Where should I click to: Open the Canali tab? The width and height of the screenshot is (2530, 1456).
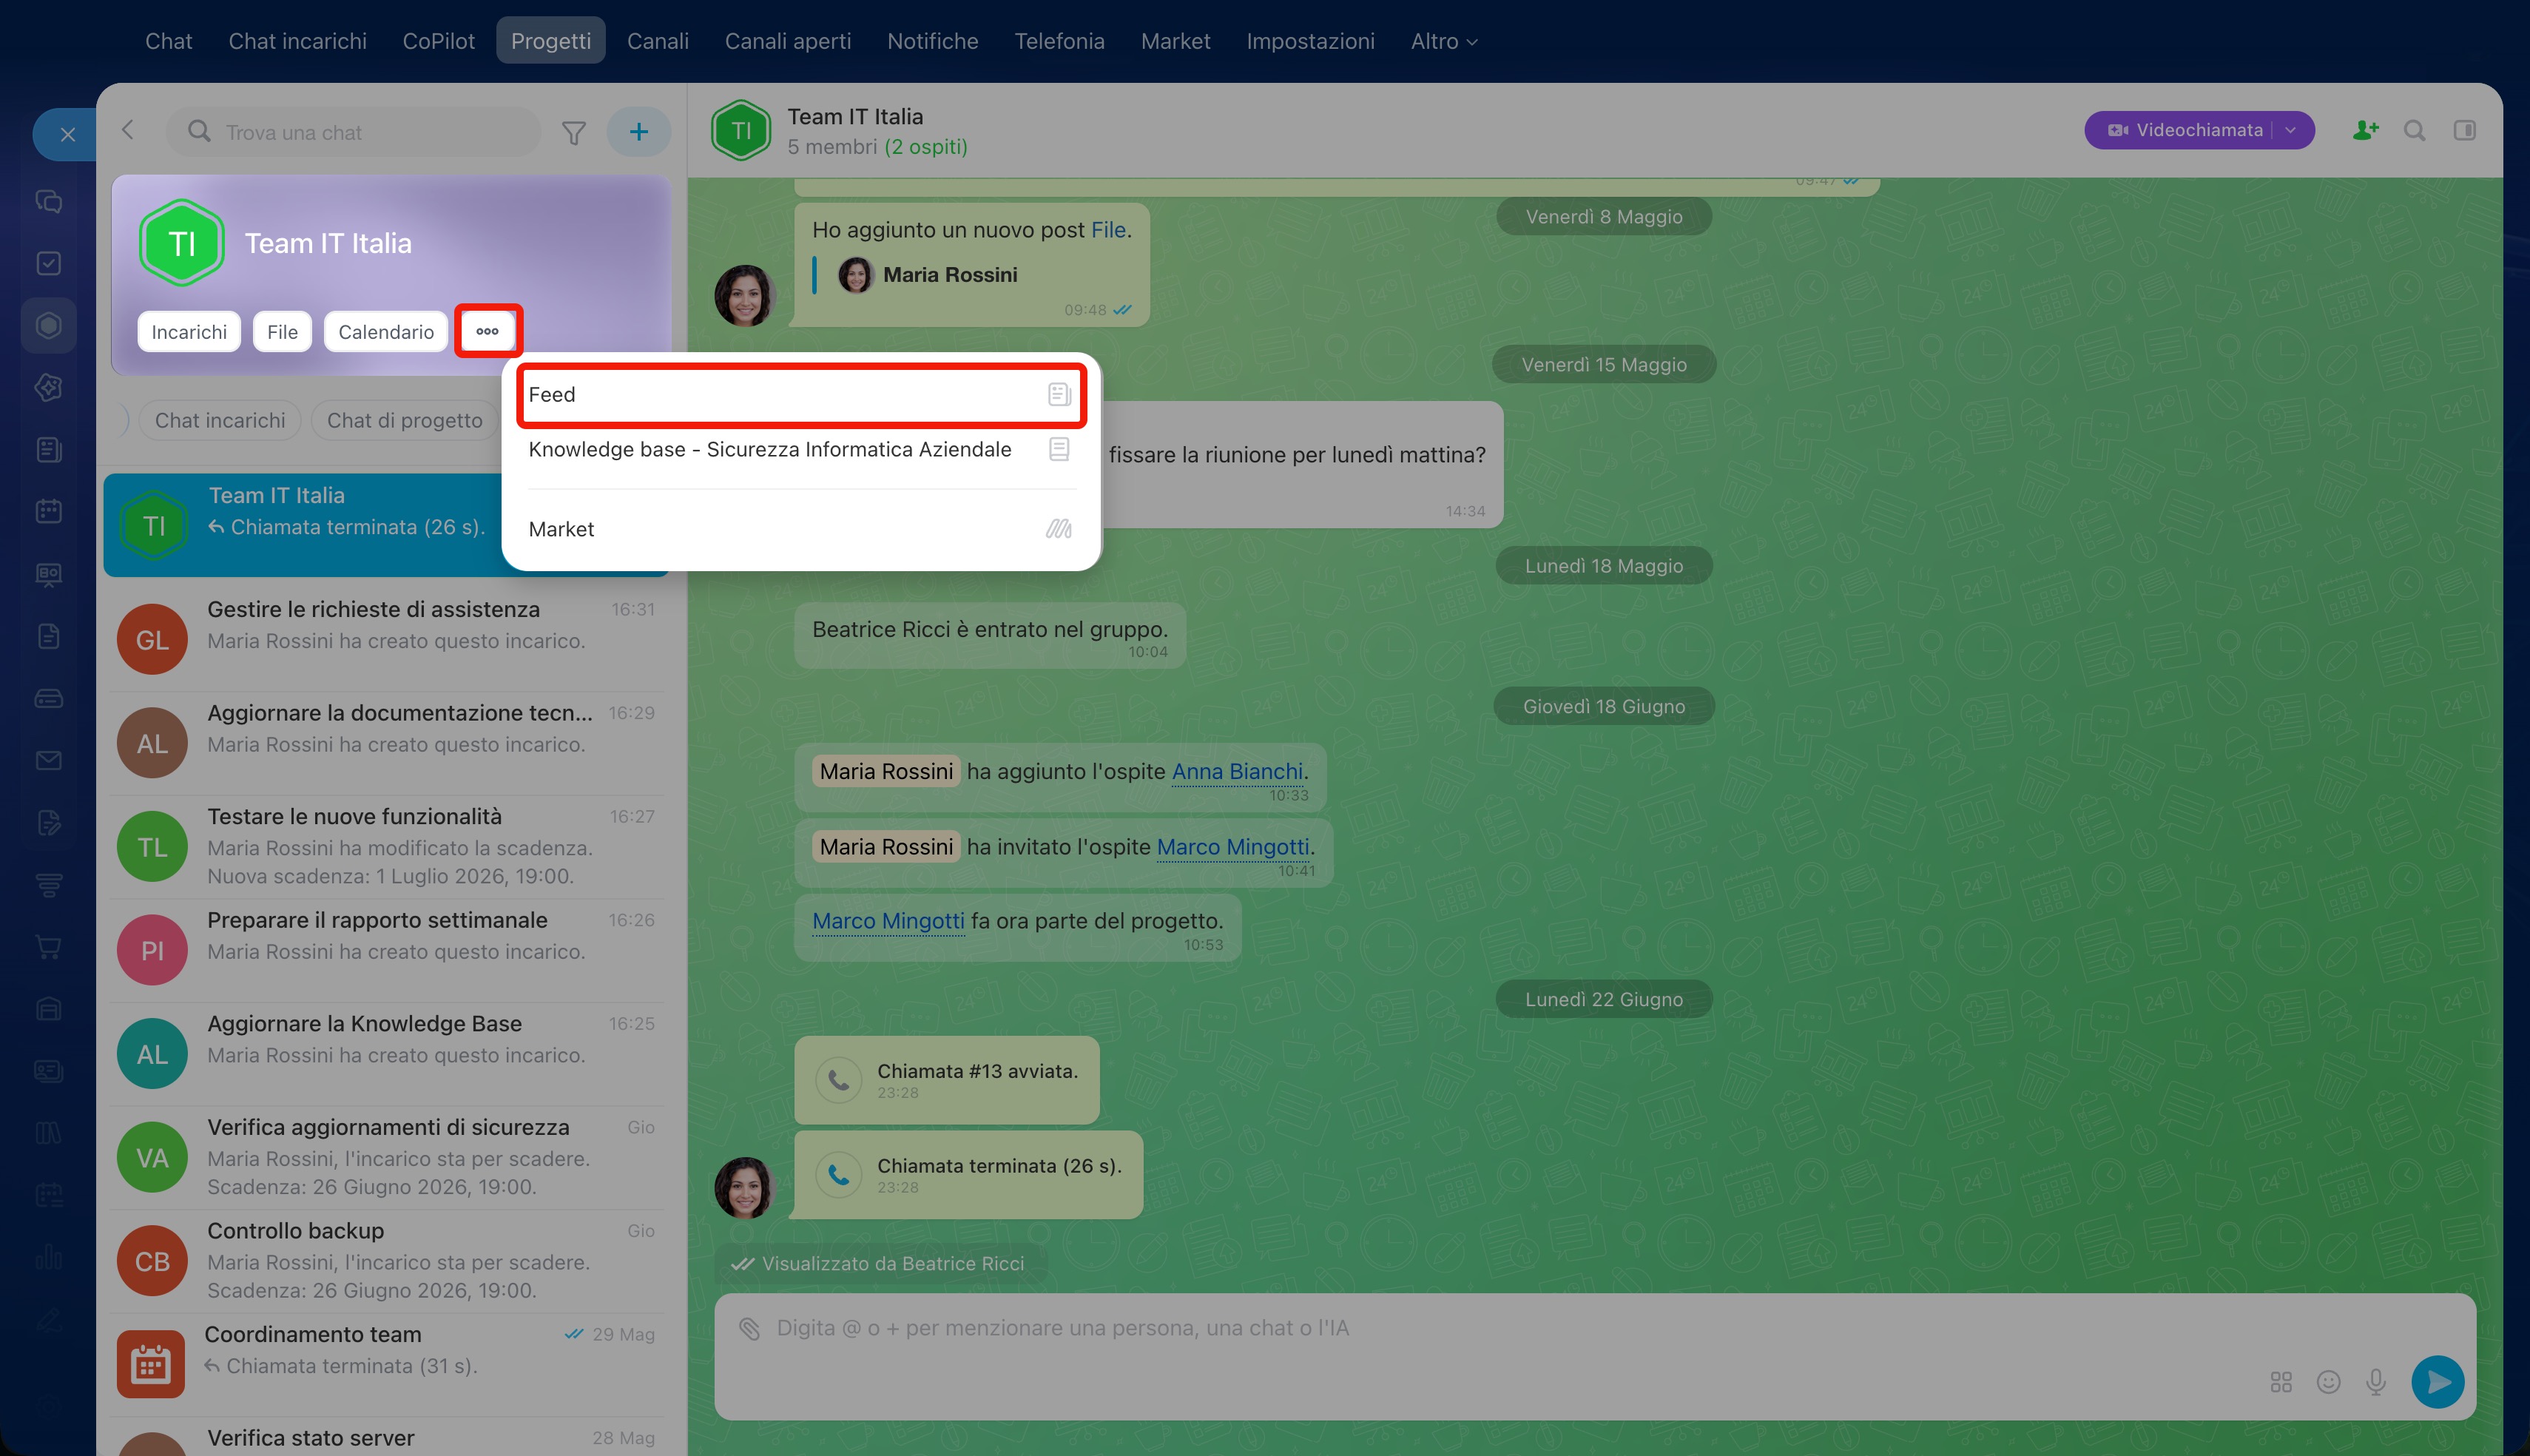pyautogui.click(x=658, y=41)
